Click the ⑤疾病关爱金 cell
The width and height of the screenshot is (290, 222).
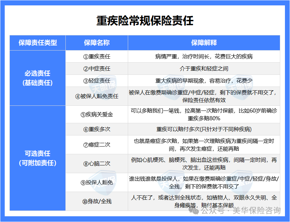[x=97, y=115]
